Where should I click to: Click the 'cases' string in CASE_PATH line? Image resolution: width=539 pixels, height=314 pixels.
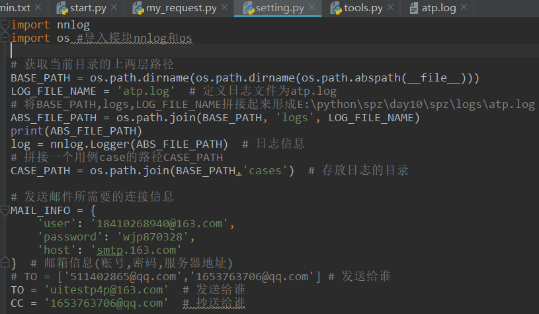click(265, 170)
